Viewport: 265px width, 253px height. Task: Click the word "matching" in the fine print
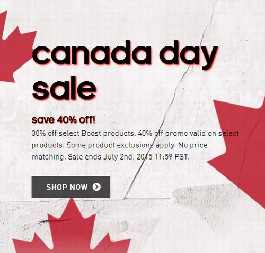[48, 157]
